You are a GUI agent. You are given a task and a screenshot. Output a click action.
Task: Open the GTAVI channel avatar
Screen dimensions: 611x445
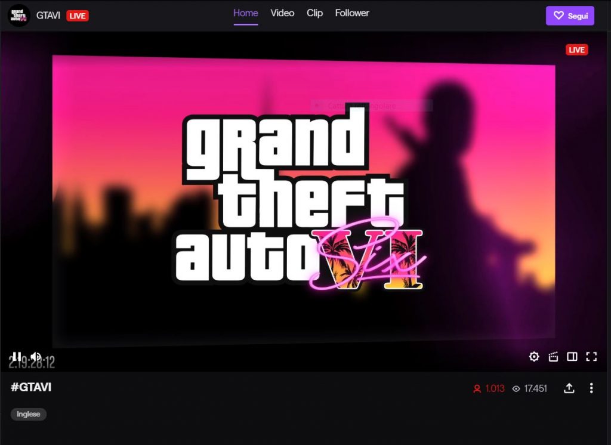coord(18,16)
